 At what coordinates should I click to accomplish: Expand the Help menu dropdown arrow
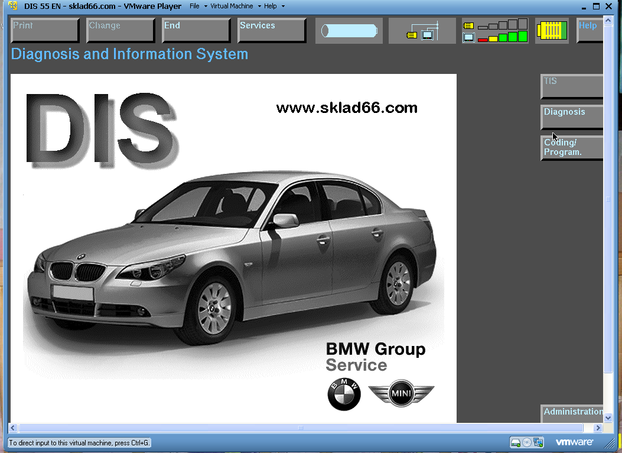point(283,7)
